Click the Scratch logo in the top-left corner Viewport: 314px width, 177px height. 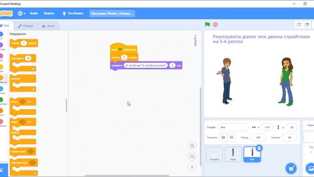(x=6, y=13)
